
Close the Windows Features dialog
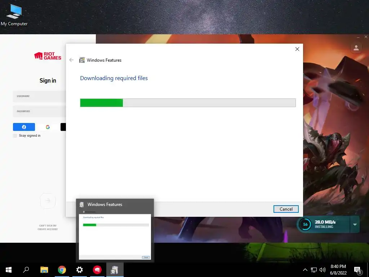pyautogui.click(x=297, y=49)
